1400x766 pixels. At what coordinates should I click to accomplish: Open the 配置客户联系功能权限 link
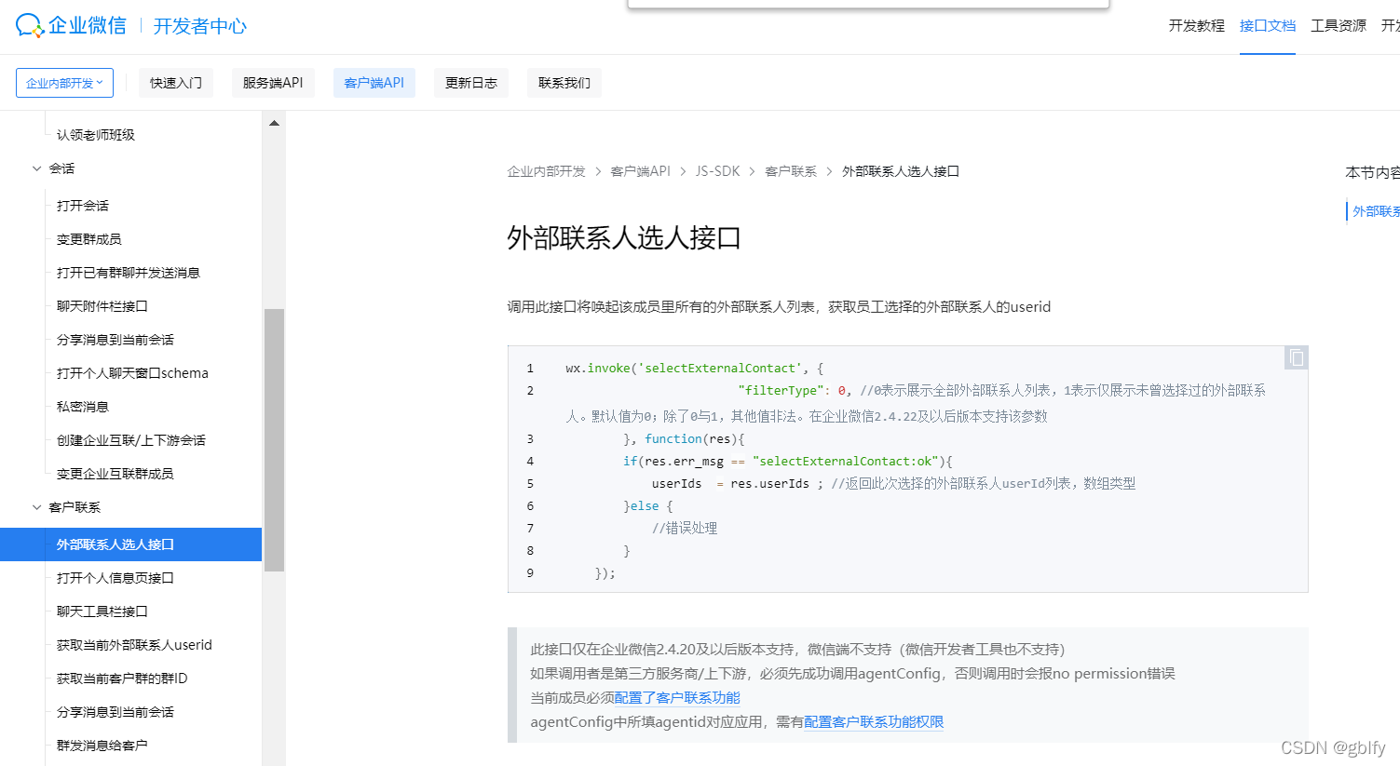click(x=873, y=721)
